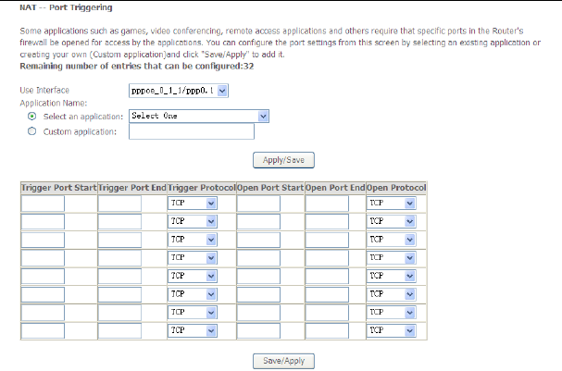Focus first row Trigger Port Start field
Screen dimensions: 562x371
coord(43,203)
